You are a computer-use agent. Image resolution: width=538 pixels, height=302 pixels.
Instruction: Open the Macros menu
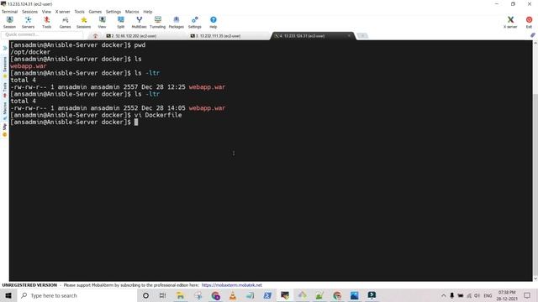click(132, 12)
